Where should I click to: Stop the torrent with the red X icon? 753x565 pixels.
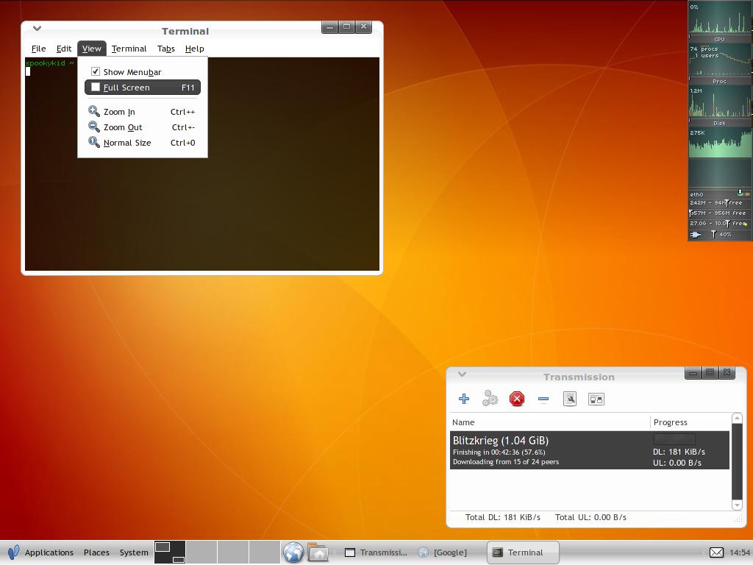tap(517, 399)
